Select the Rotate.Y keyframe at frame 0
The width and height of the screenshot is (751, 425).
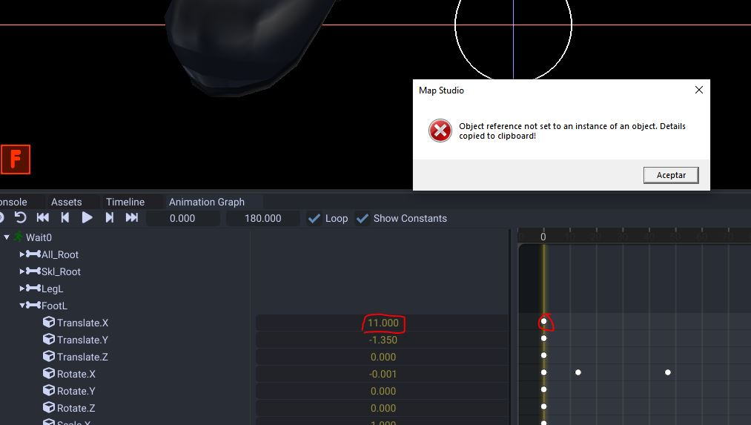(543, 389)
